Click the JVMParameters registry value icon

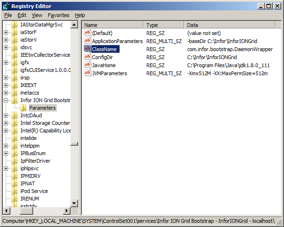(87, 73)
